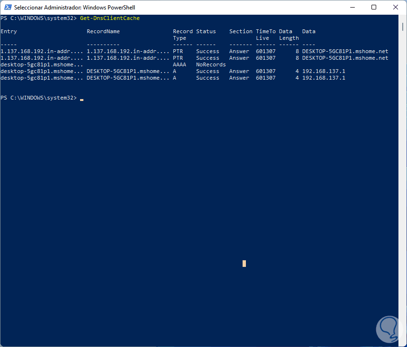Click the Data column header
Viewport: 407px width, 347px height.
click(x=308, y=31)
